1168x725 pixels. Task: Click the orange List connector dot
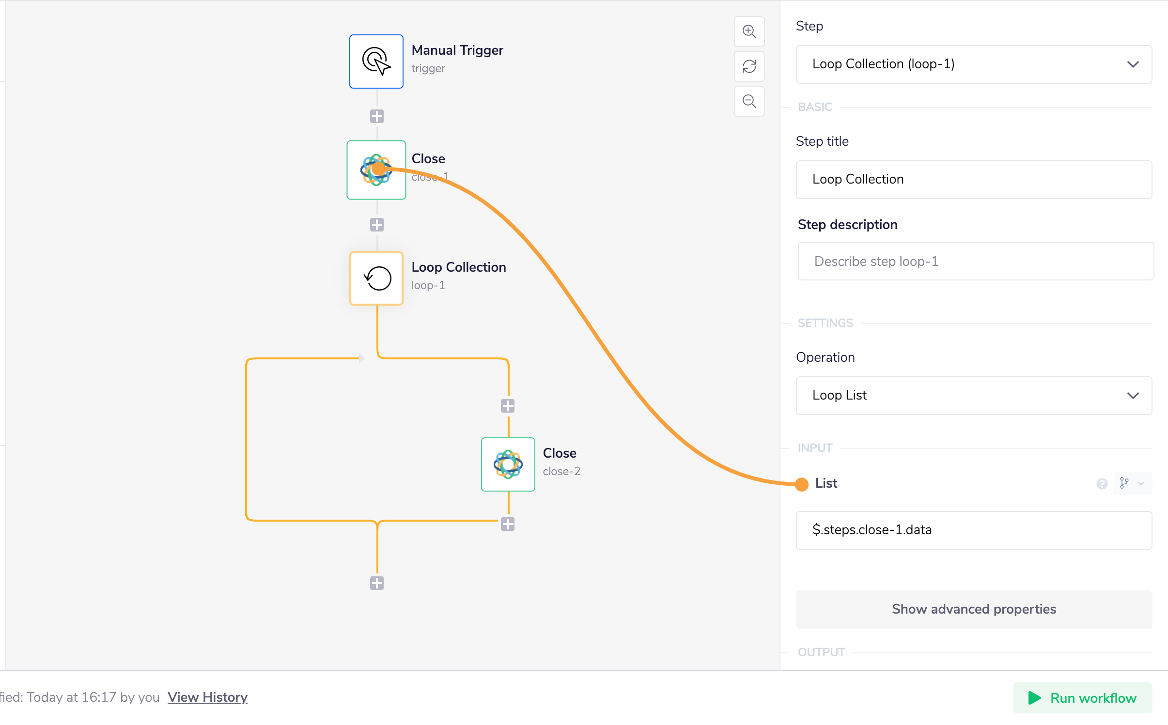point(802,484)
